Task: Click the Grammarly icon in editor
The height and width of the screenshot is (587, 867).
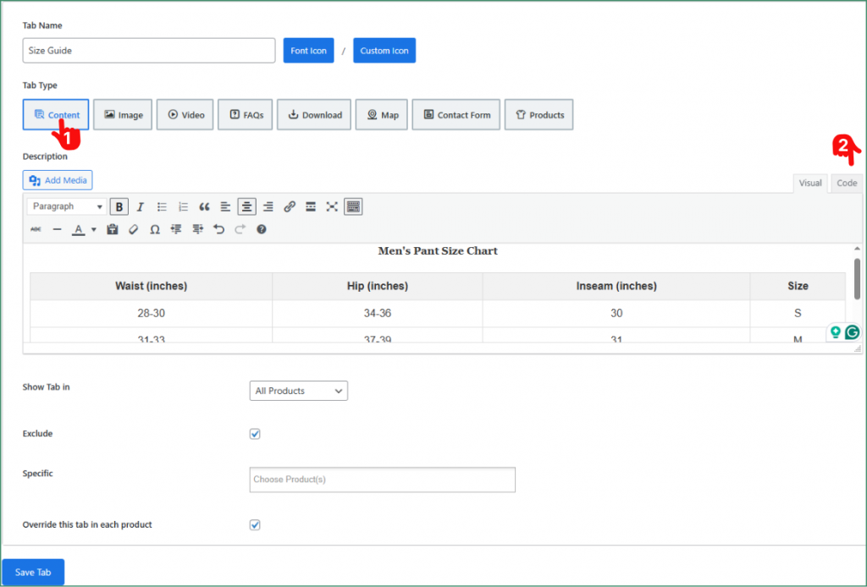Action: click(853, 332)
